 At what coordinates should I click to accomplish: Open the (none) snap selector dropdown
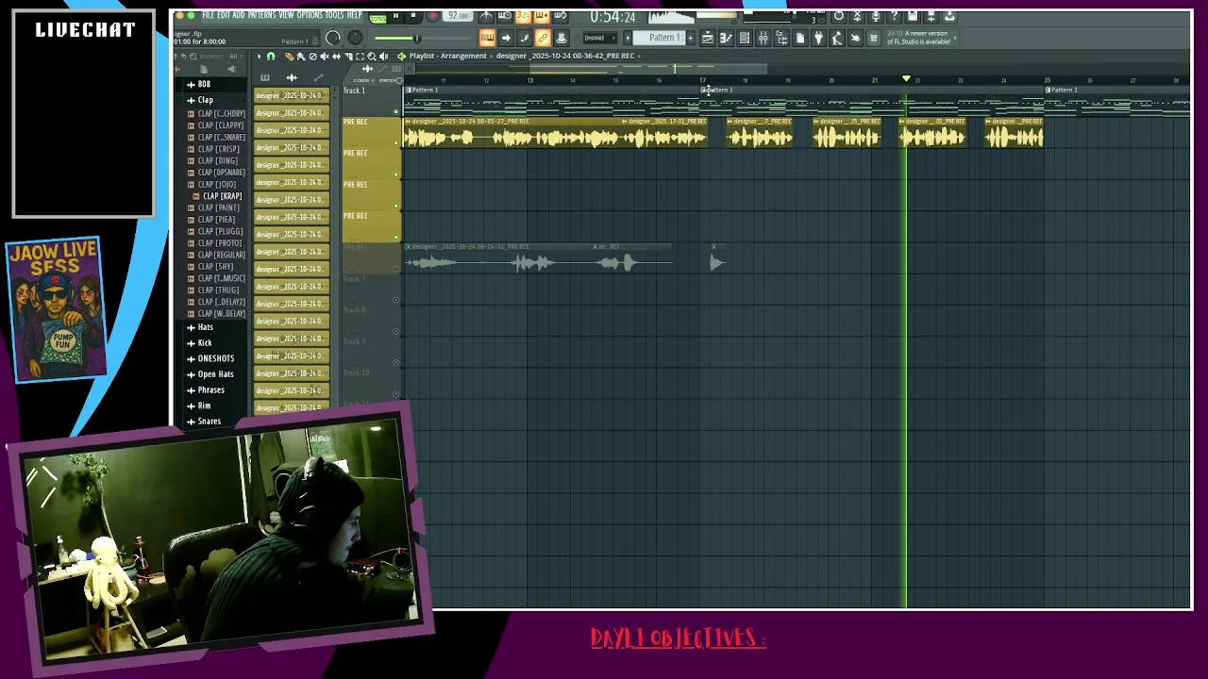point(600,38)
